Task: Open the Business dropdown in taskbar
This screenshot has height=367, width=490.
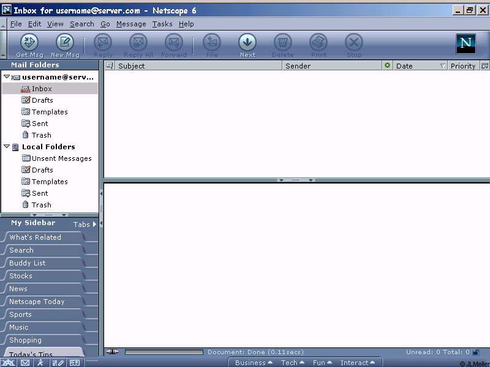Action: tap(254, 363)
